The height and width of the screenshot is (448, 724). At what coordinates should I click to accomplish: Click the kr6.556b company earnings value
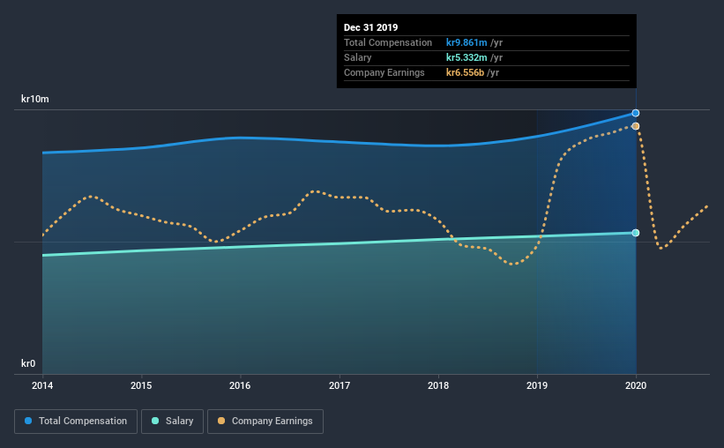465,72
